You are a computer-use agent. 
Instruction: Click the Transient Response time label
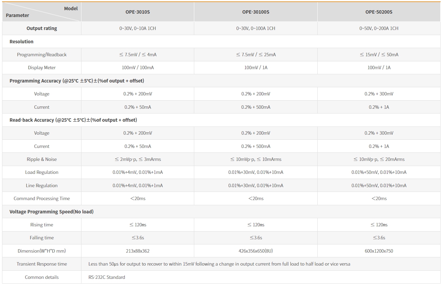(x=42, y=264)
